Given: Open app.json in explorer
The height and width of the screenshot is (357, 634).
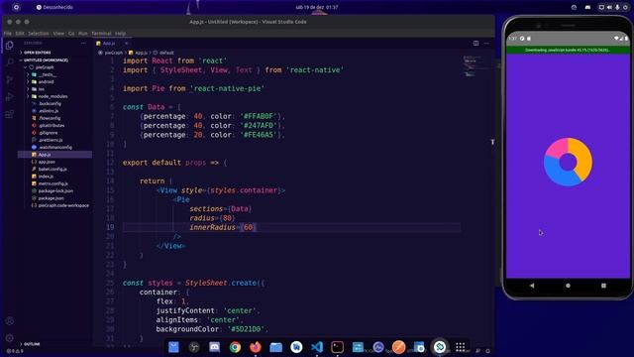Looking at the screenshot, I should point(47,162).
